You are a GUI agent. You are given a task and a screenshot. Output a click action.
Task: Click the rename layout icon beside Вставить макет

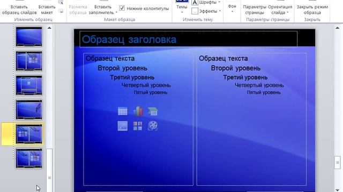click(x=61, y=2)
